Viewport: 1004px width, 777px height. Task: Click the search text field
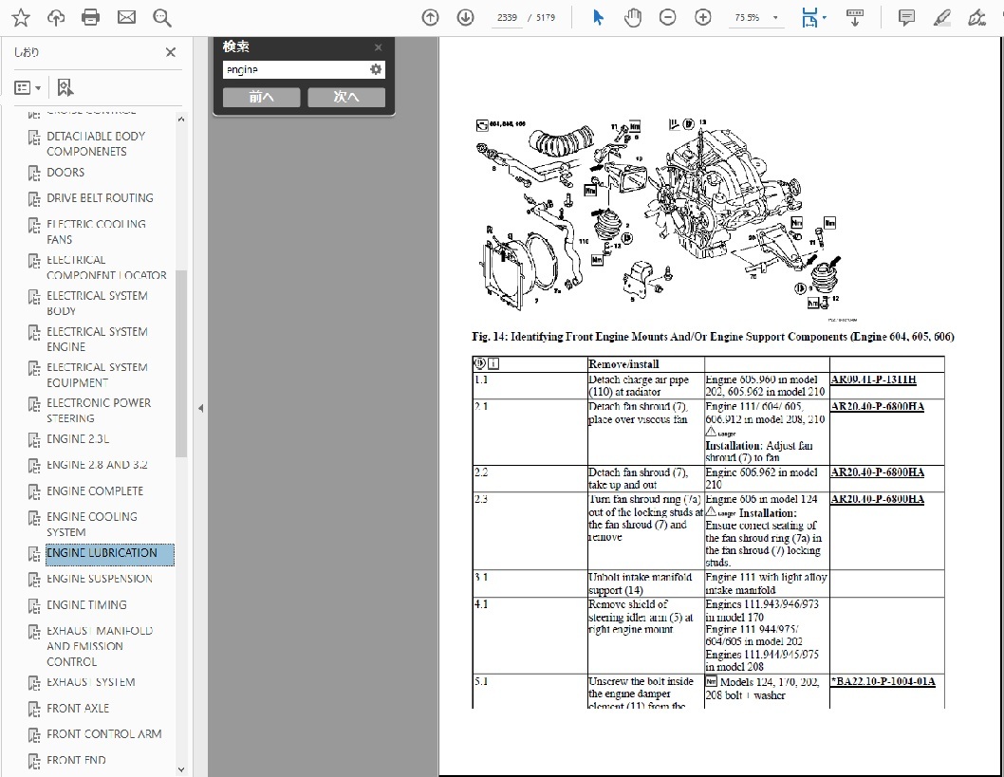pyautogui.click(x=294, y=70)
